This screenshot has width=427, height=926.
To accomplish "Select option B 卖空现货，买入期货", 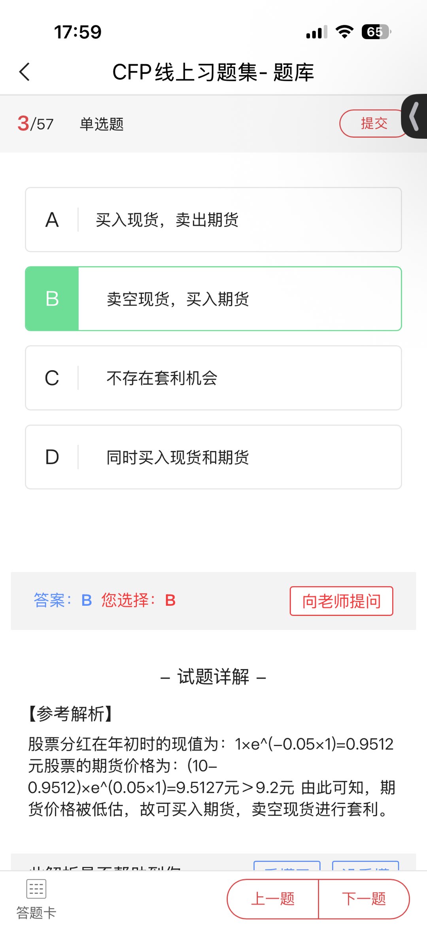I will (x=213, y=299).
